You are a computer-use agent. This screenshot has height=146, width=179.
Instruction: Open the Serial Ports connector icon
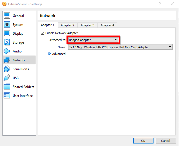click(x=7, y=69)
